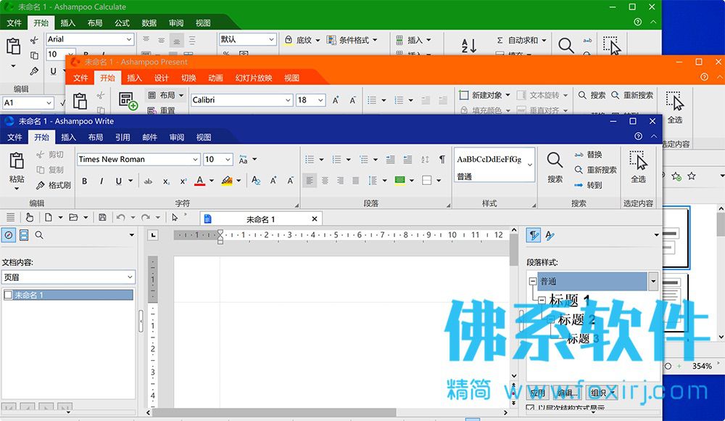Activate the 格式刷 format painter in Write
725x421 pixels.
[54, 185]
